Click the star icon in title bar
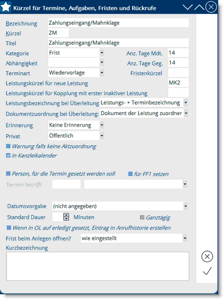Viewport: 224px width, 300px height. pos(6,7)
